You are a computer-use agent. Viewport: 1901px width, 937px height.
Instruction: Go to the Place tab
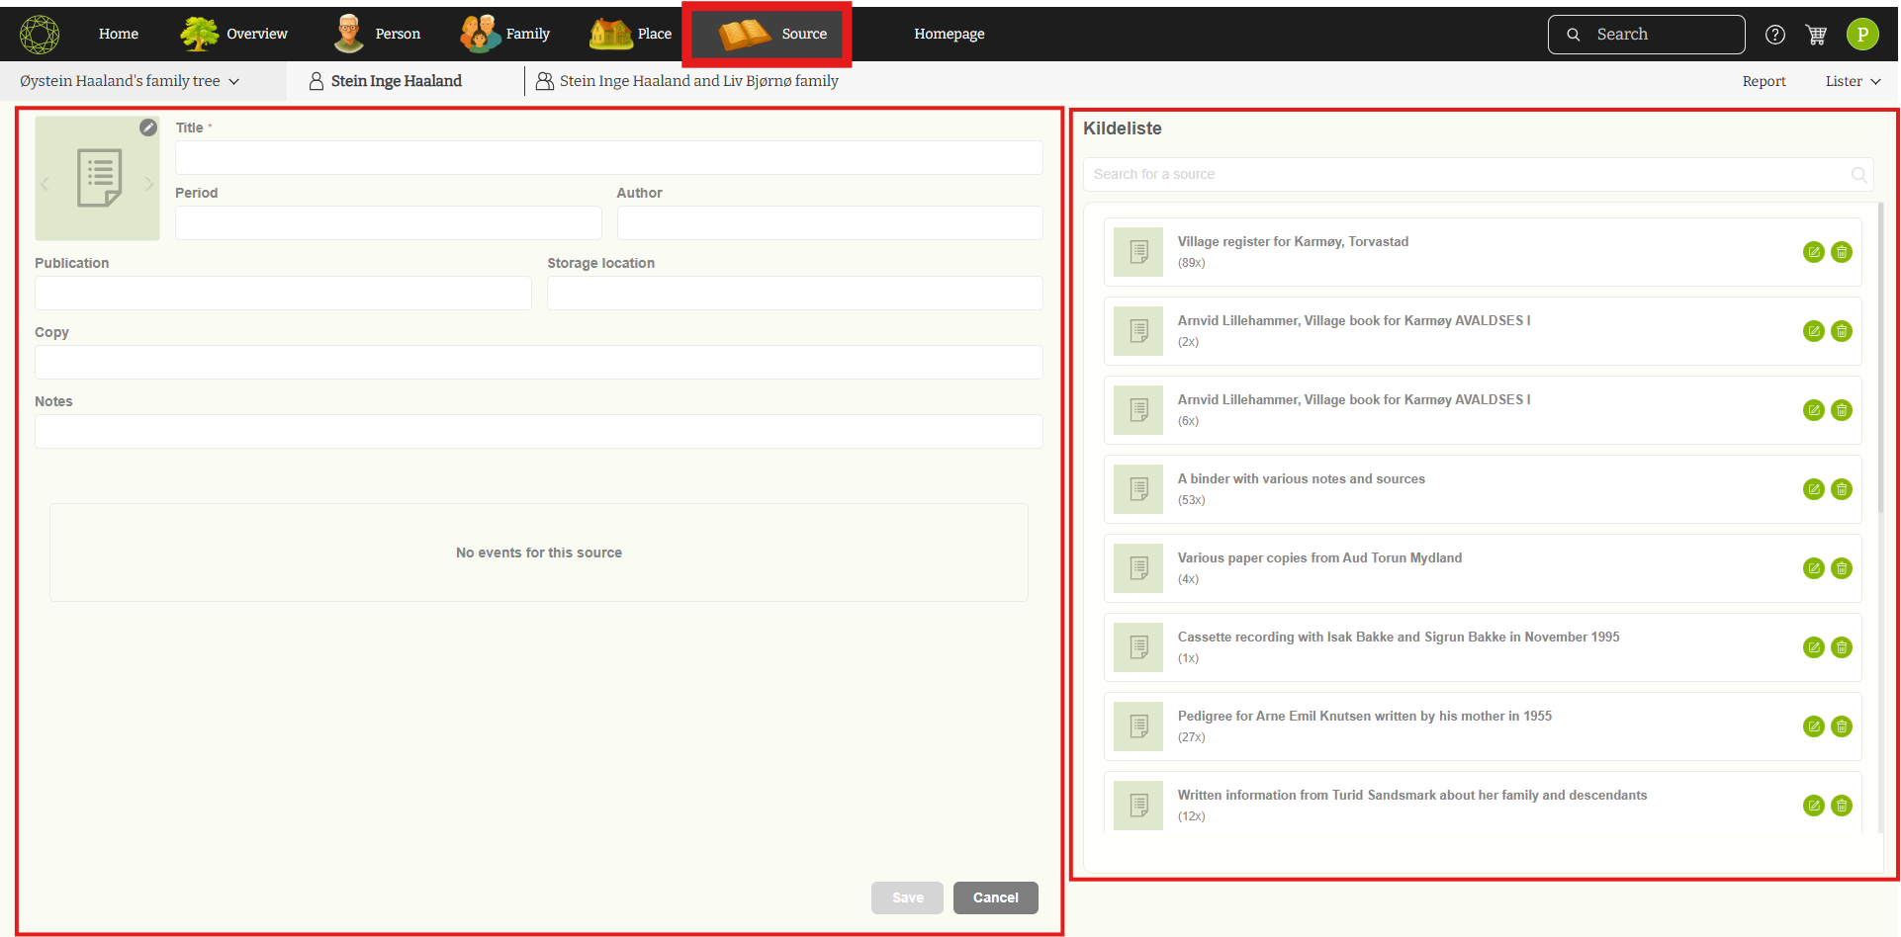(631, 34)
